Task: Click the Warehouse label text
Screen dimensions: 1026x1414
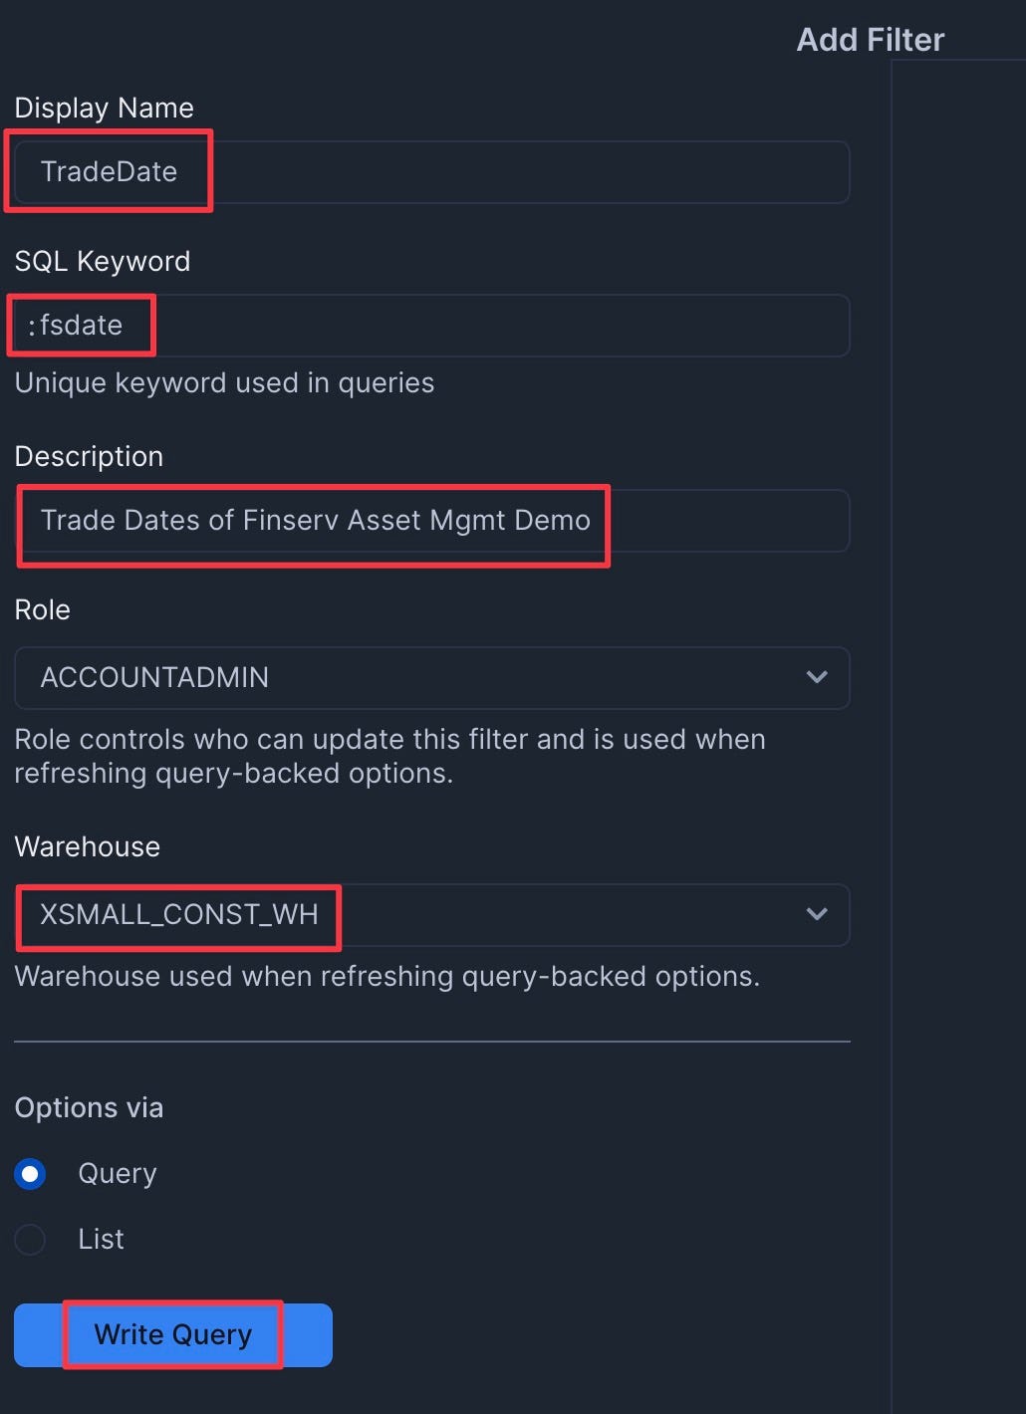Action: click(87, 846)
